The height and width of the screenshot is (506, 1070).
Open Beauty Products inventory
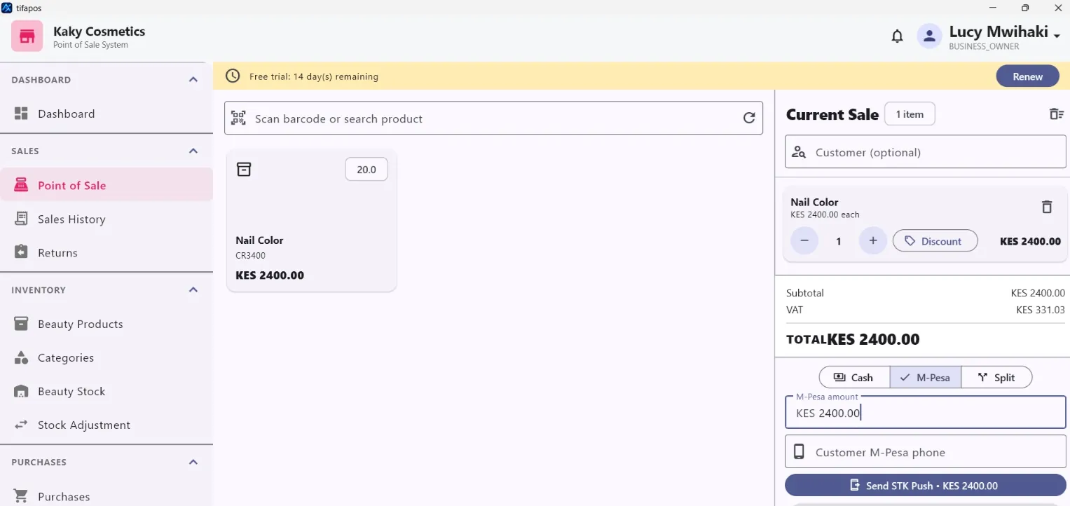click(x=107, y=324)
